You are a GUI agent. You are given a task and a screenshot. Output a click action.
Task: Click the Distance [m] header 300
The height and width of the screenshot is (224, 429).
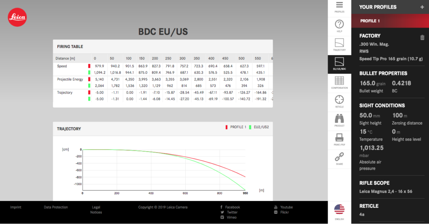click(x=183, y=59)
